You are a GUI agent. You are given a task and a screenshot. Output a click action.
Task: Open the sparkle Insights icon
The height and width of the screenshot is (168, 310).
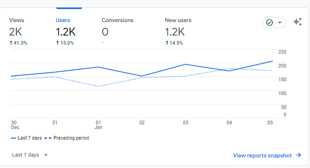(x=297, y=22)
